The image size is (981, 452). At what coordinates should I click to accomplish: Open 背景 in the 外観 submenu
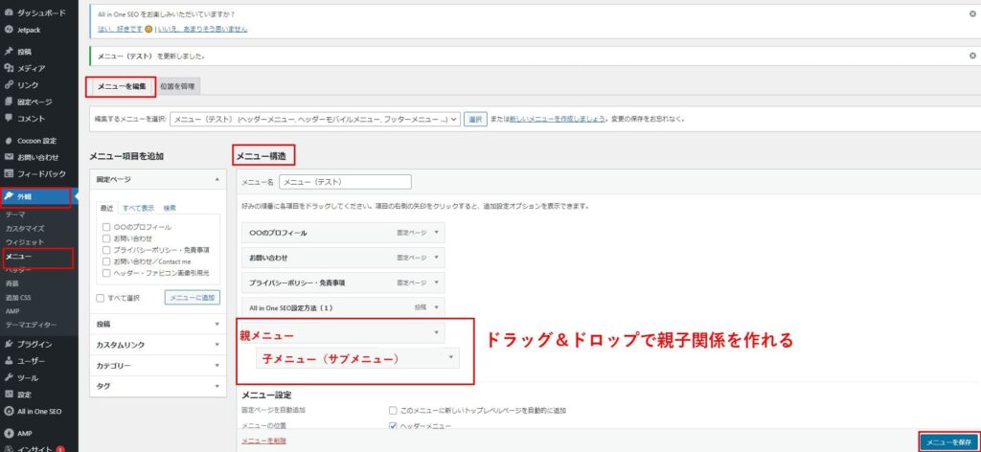coord(11,283)
